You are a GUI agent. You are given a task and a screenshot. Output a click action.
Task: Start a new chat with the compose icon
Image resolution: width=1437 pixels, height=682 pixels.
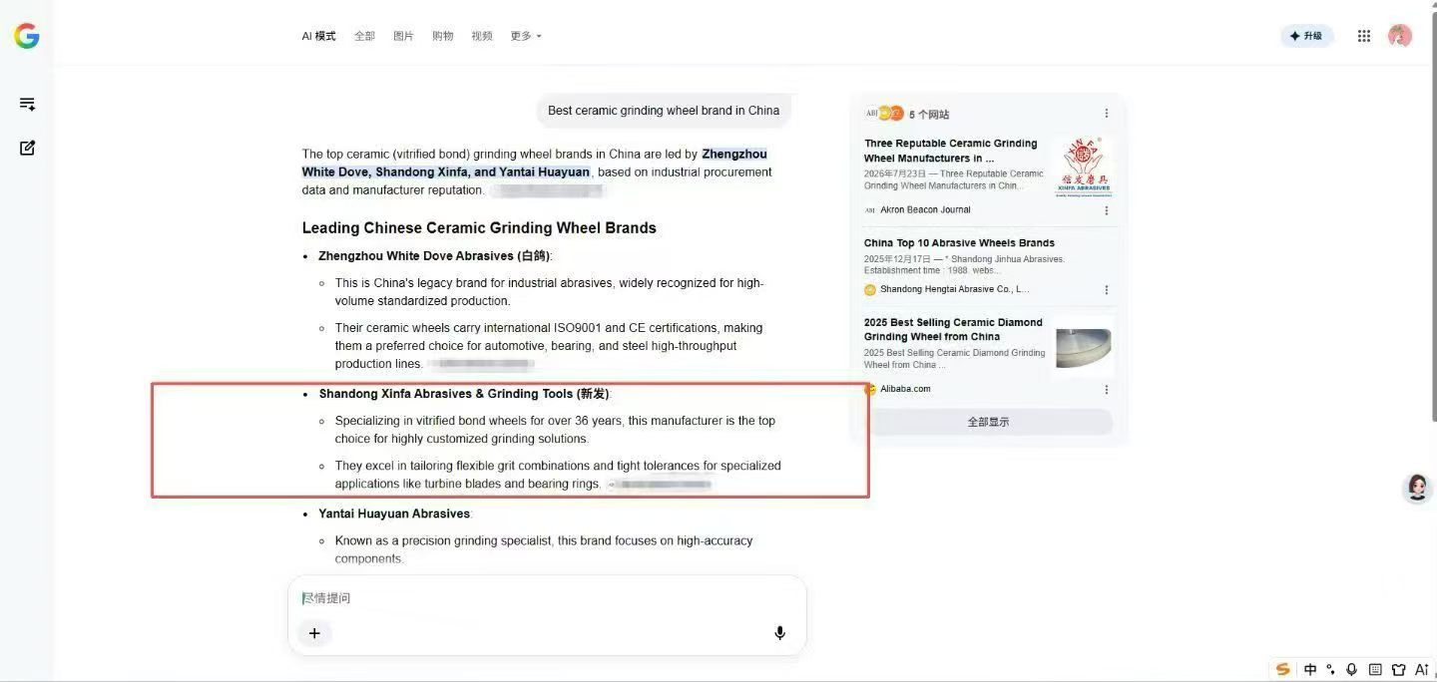pos(27,148)
